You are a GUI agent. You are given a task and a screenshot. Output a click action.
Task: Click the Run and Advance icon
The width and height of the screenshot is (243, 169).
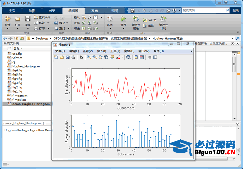click(x=136, y=19)
